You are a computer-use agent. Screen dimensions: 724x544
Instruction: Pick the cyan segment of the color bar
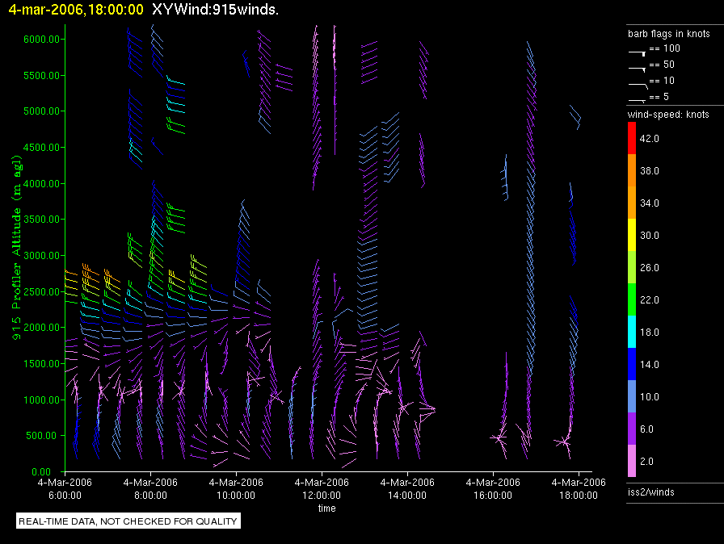[x=633, y=332]
